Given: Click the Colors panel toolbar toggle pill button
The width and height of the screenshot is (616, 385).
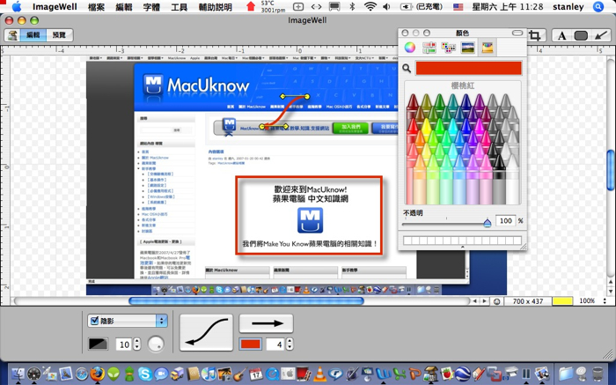Looking at the screenshot, I should pos(517,33).
